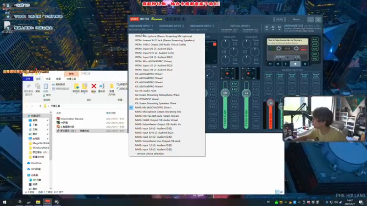Image resolution: width=367 pixels, height=206 pixels.
Task: Go up one folder level in Explorer
Action: tap(40, 106)
